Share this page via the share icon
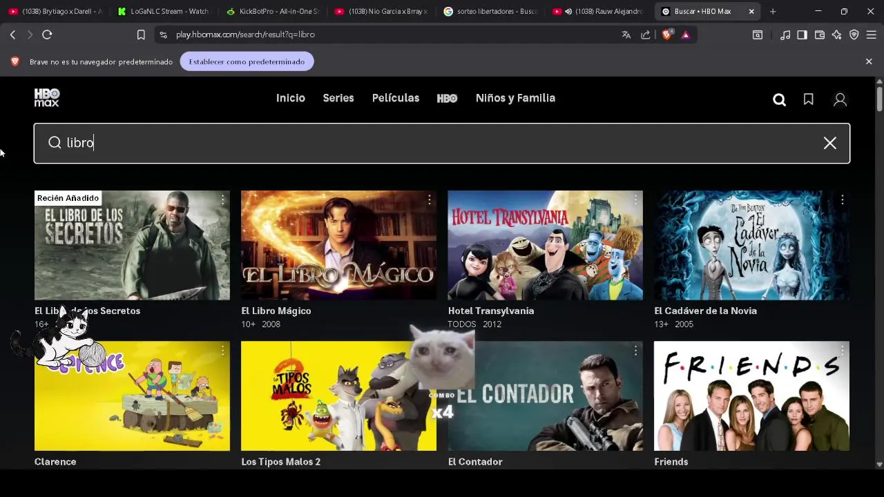Viewport: 884px width, 497px height. tap(645, 35)
